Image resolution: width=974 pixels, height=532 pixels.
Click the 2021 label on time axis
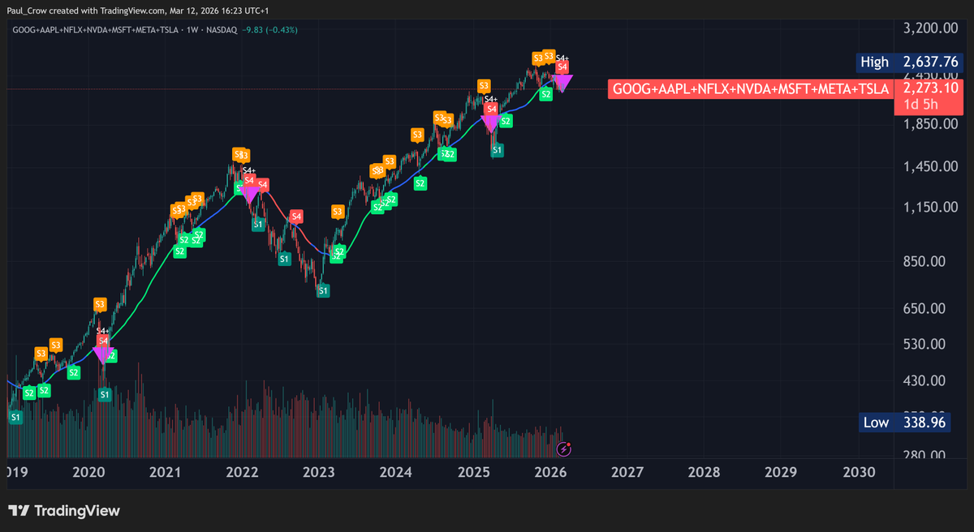click(165, 472)
